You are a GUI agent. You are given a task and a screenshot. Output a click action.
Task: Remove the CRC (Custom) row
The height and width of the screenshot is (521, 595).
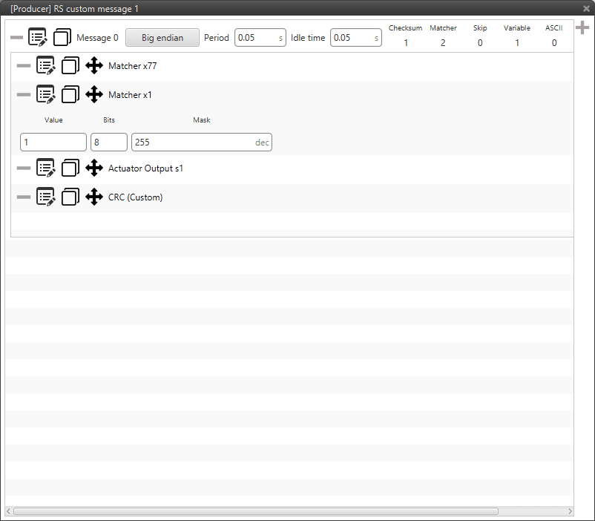click(24, 197)
